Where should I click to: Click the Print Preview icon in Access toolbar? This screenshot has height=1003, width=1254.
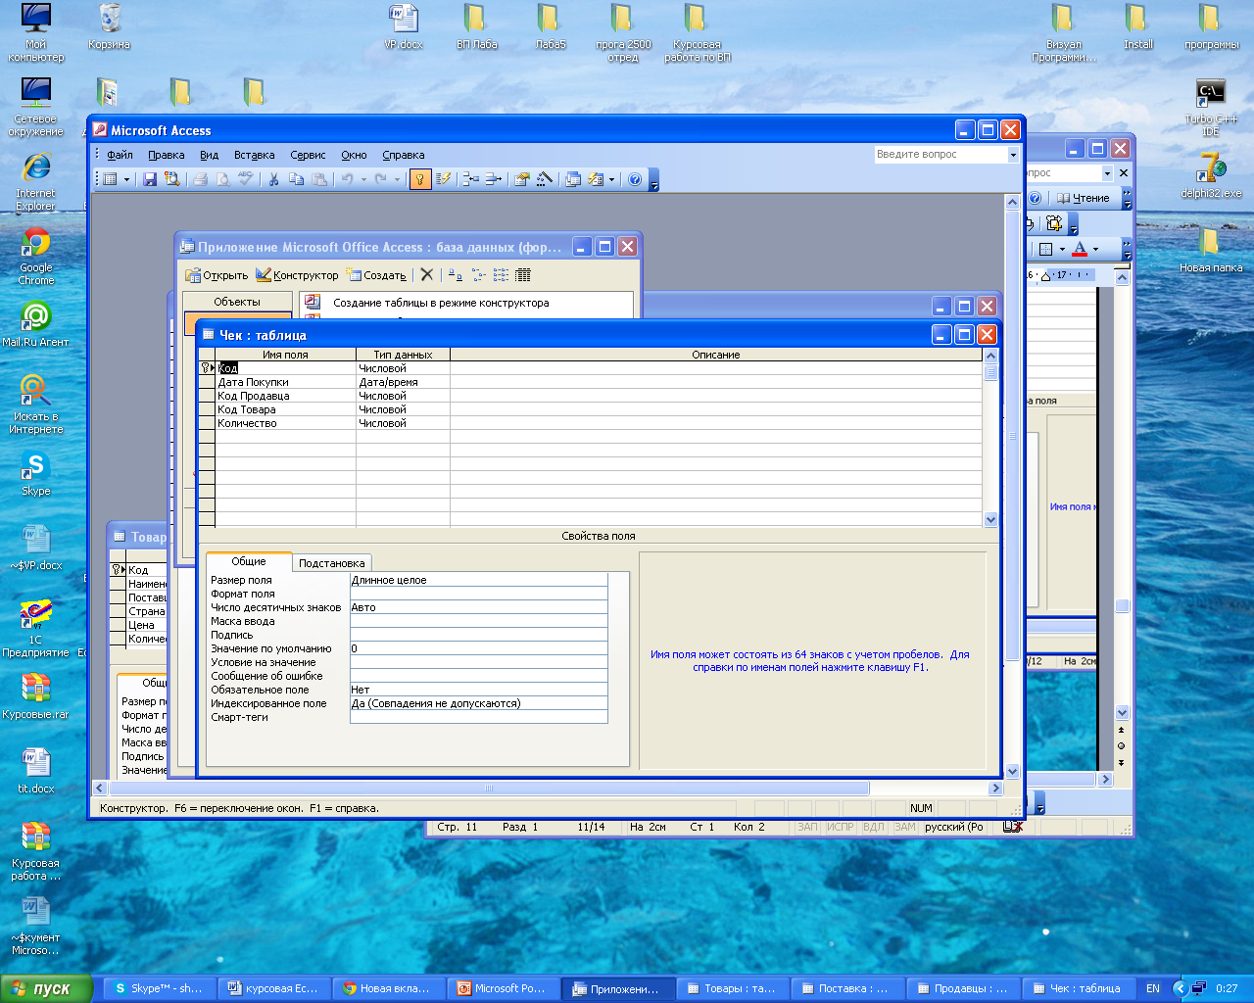222,179
